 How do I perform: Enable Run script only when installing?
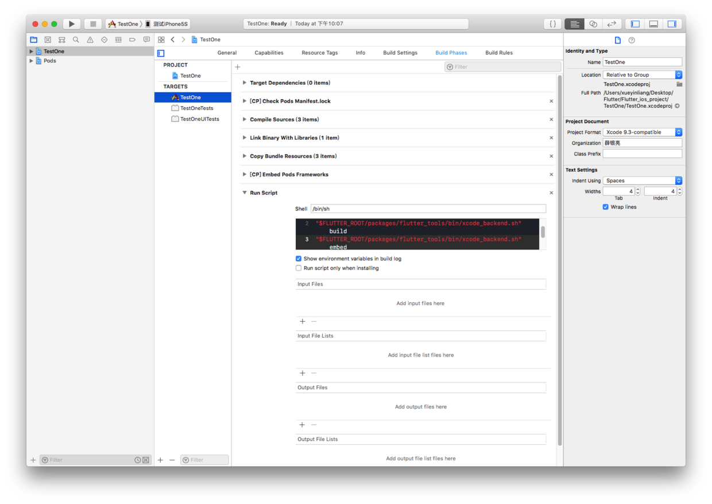pos(299,268)
